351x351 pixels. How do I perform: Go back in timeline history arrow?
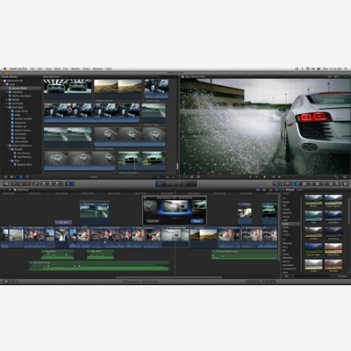coord(4,190)
